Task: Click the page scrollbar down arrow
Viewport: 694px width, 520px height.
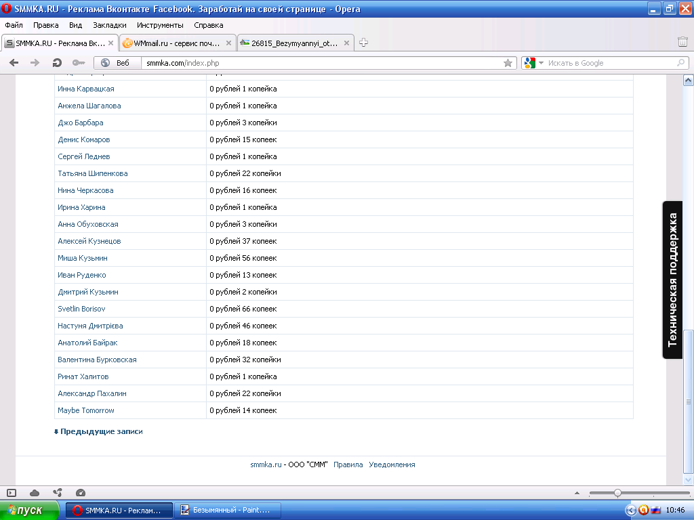Action: point(688,479)
